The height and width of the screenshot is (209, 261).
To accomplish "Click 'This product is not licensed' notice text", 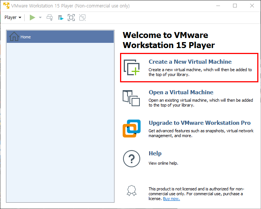I will [x=196, y=194].
